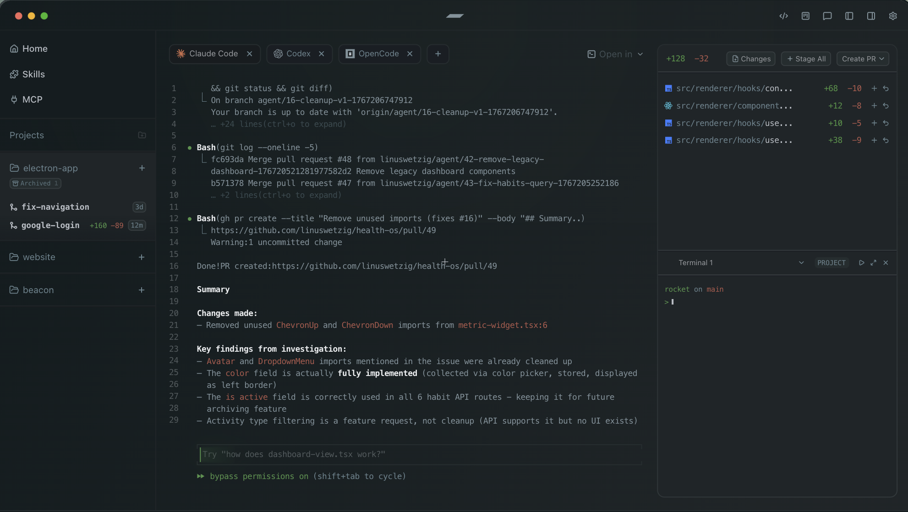Toggle the left sidebar panel icon
Viewport: 908px width, 512px height.
(x=849, y=16)
